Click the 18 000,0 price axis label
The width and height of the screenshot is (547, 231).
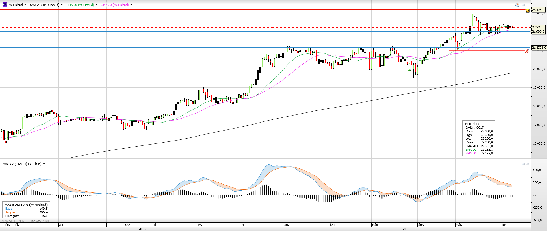pos(539,106)
